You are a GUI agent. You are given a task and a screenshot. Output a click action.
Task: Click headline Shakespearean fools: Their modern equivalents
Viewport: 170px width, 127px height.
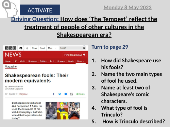coord(37,78)
